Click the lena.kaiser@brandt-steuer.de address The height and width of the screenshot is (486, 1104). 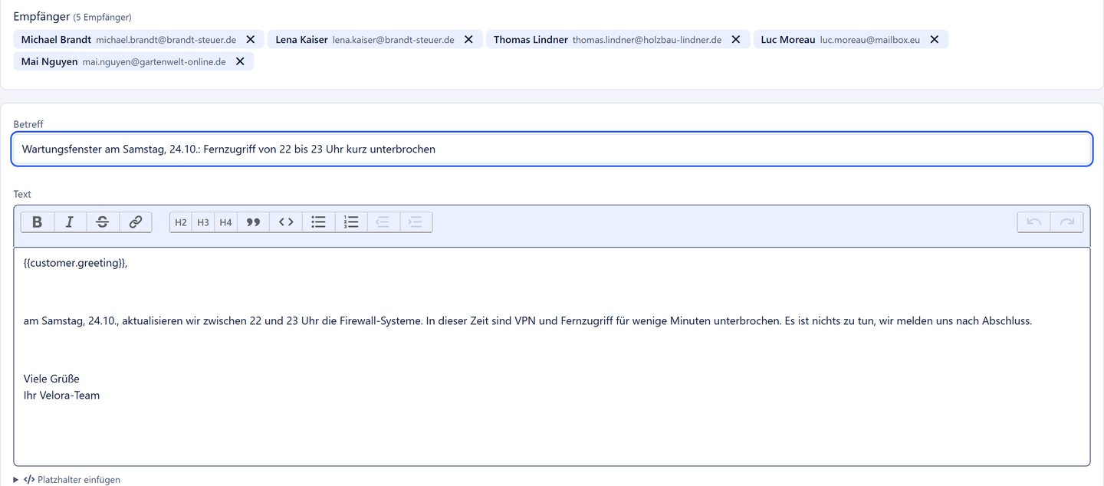click(393, 40)
